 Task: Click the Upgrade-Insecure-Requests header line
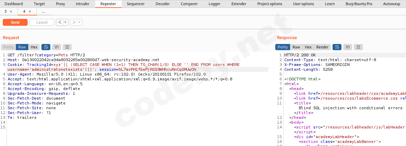click(x=41, y=93)
